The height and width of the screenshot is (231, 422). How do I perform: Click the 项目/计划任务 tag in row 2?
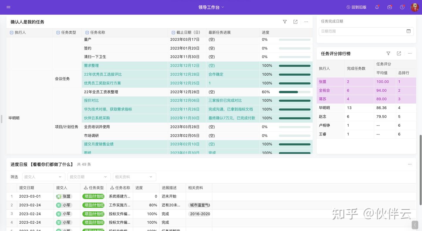point(94,205)
